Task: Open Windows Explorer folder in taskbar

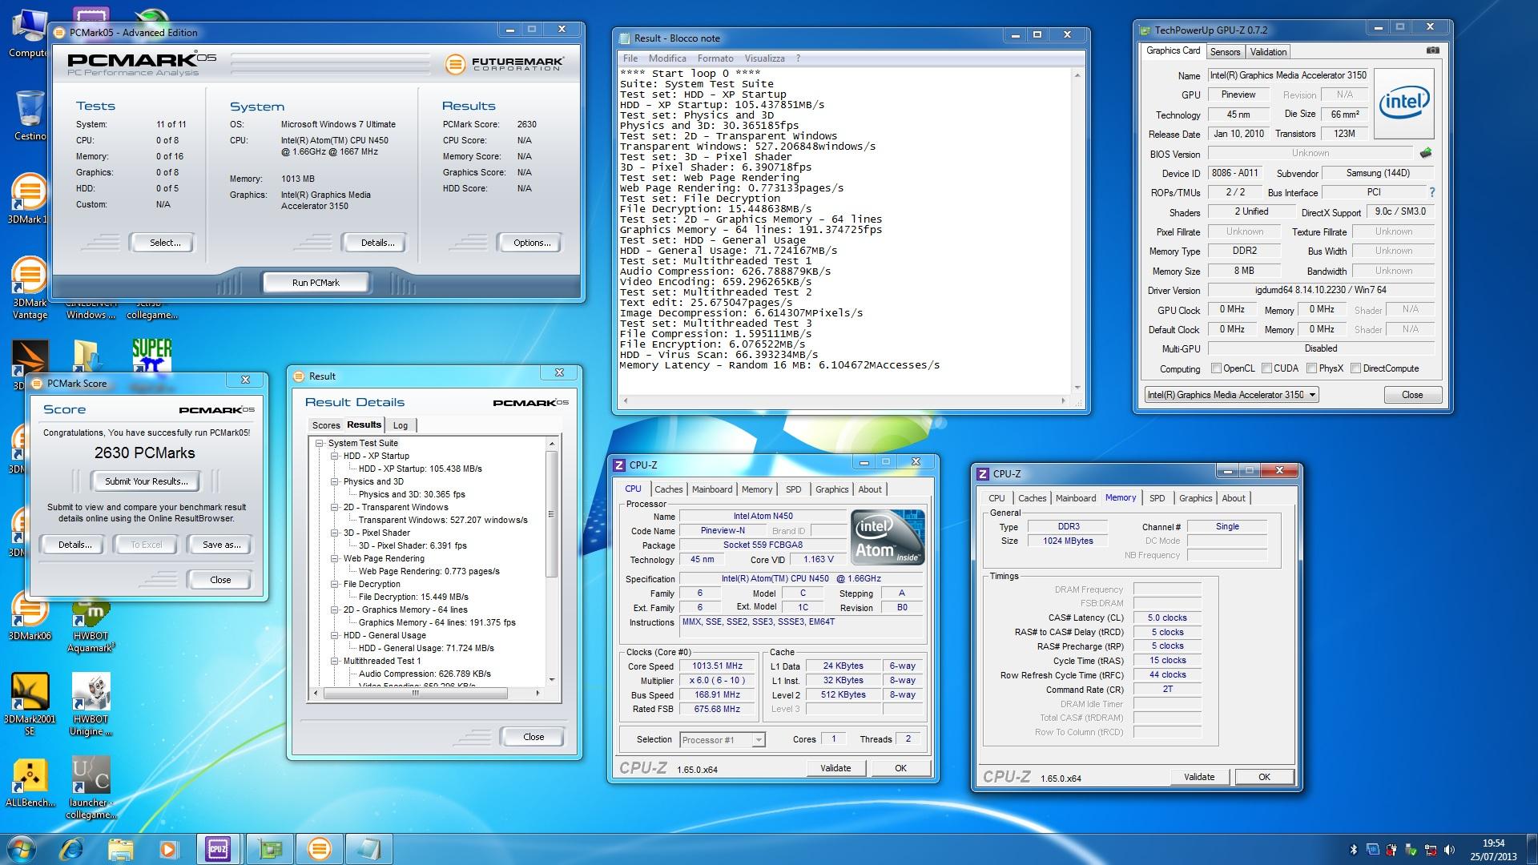Action: coord(120,849)
